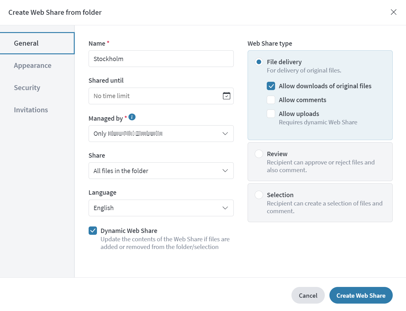Select the File delivery radio button
Screen dimensions: 406x311
click(x=259, y=62)
